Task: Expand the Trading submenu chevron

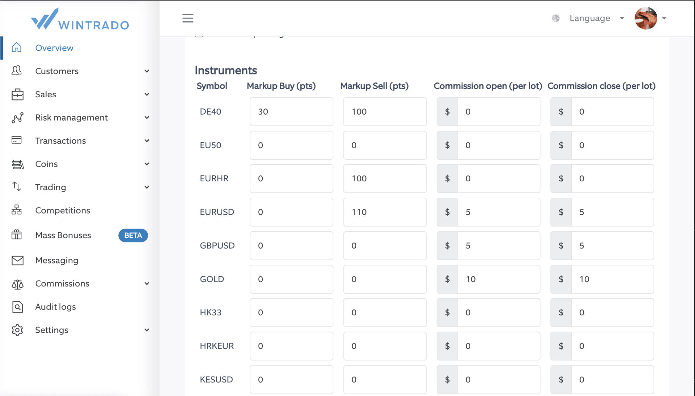Action: tap(147, 187)
